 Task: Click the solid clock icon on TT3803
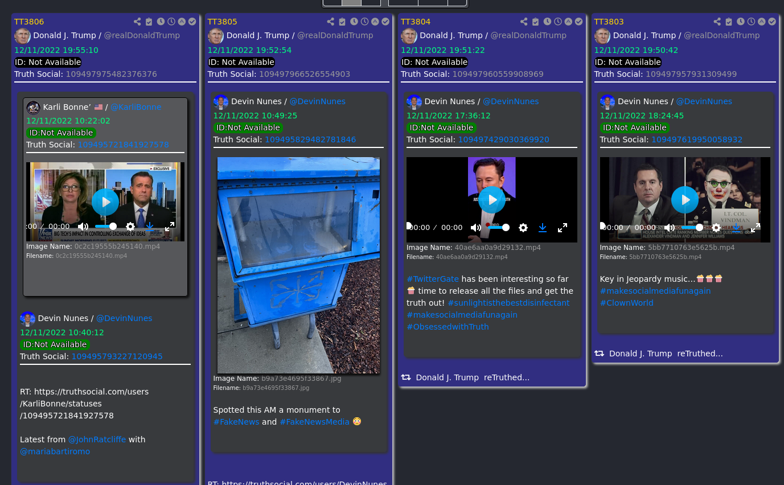coord(741,22)
